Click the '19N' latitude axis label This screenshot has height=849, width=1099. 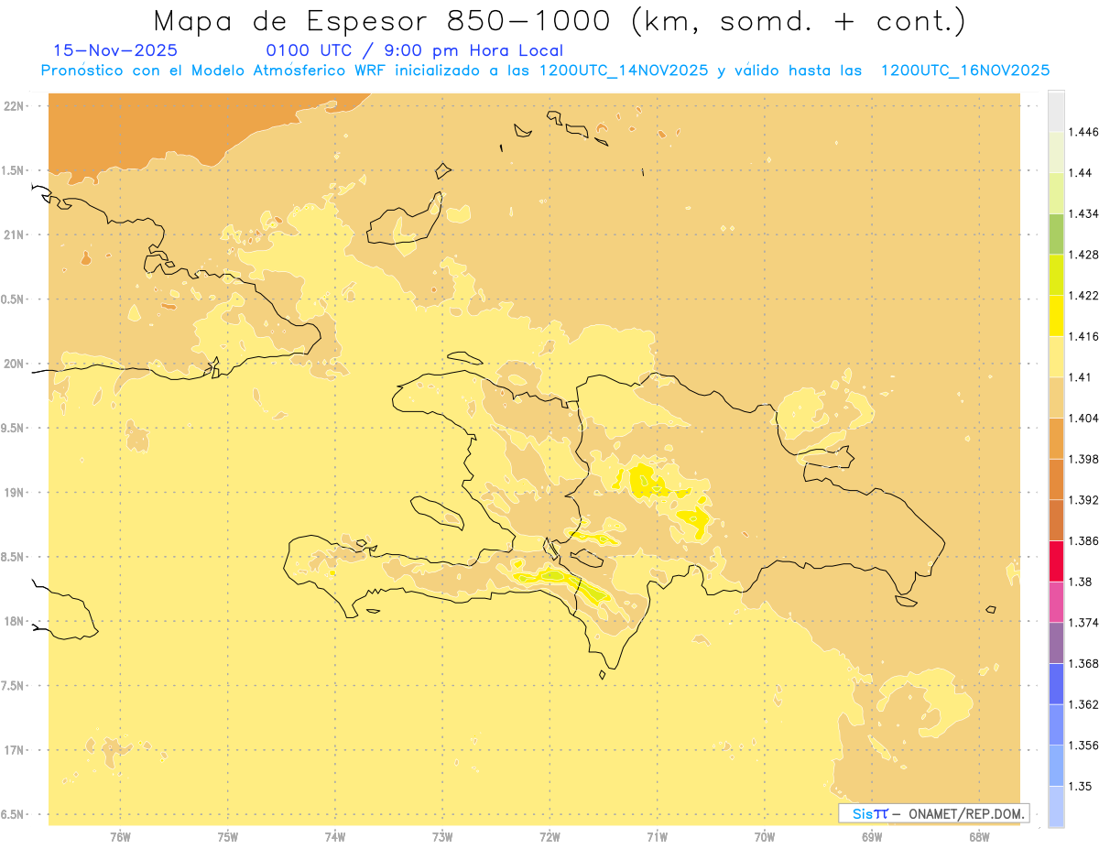[14, 493]
